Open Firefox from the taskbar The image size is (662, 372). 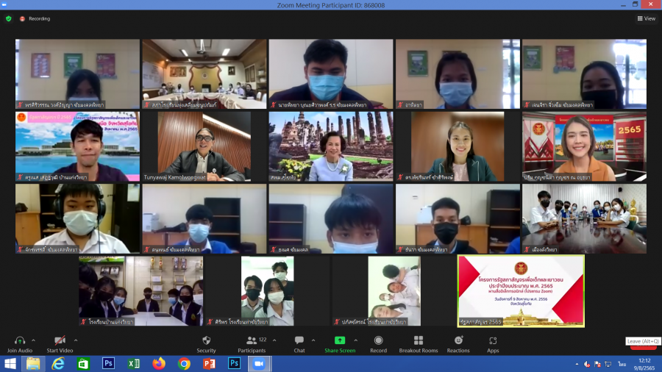(x=159, y=363)
